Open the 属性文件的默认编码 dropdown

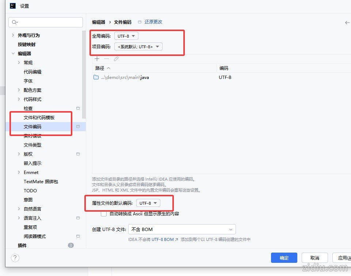(x=148, y=203)
